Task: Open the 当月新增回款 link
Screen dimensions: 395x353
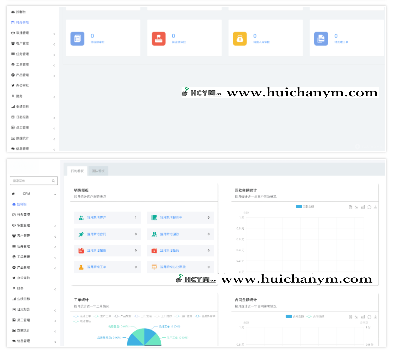Action: click(169, 234)
